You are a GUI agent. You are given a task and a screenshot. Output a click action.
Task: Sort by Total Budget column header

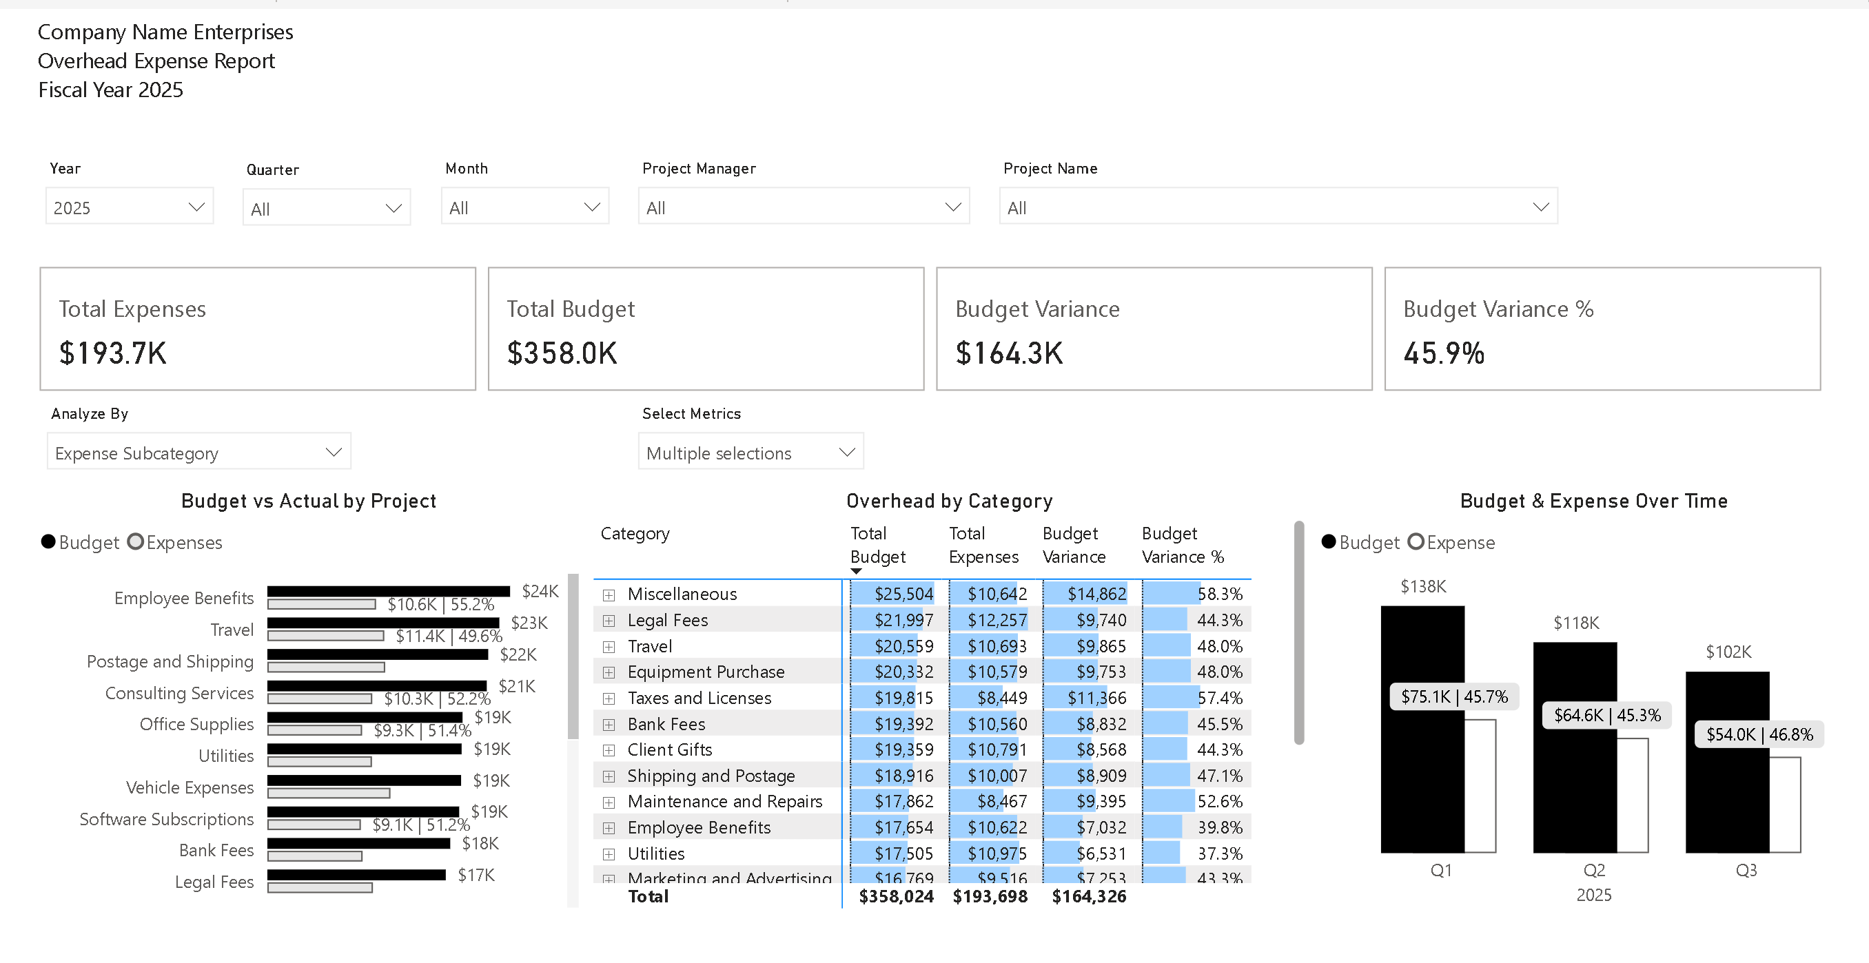pos(877,545)
